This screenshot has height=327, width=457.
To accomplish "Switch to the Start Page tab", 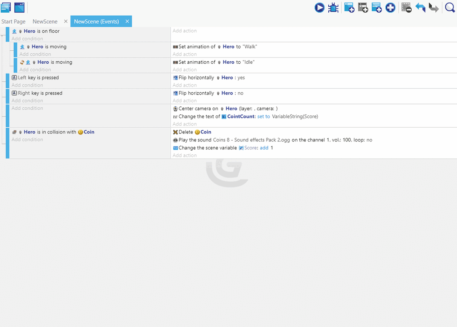I will (x=13, y=21).
